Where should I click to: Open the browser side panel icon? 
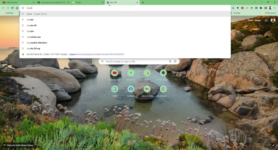point(265,8)
